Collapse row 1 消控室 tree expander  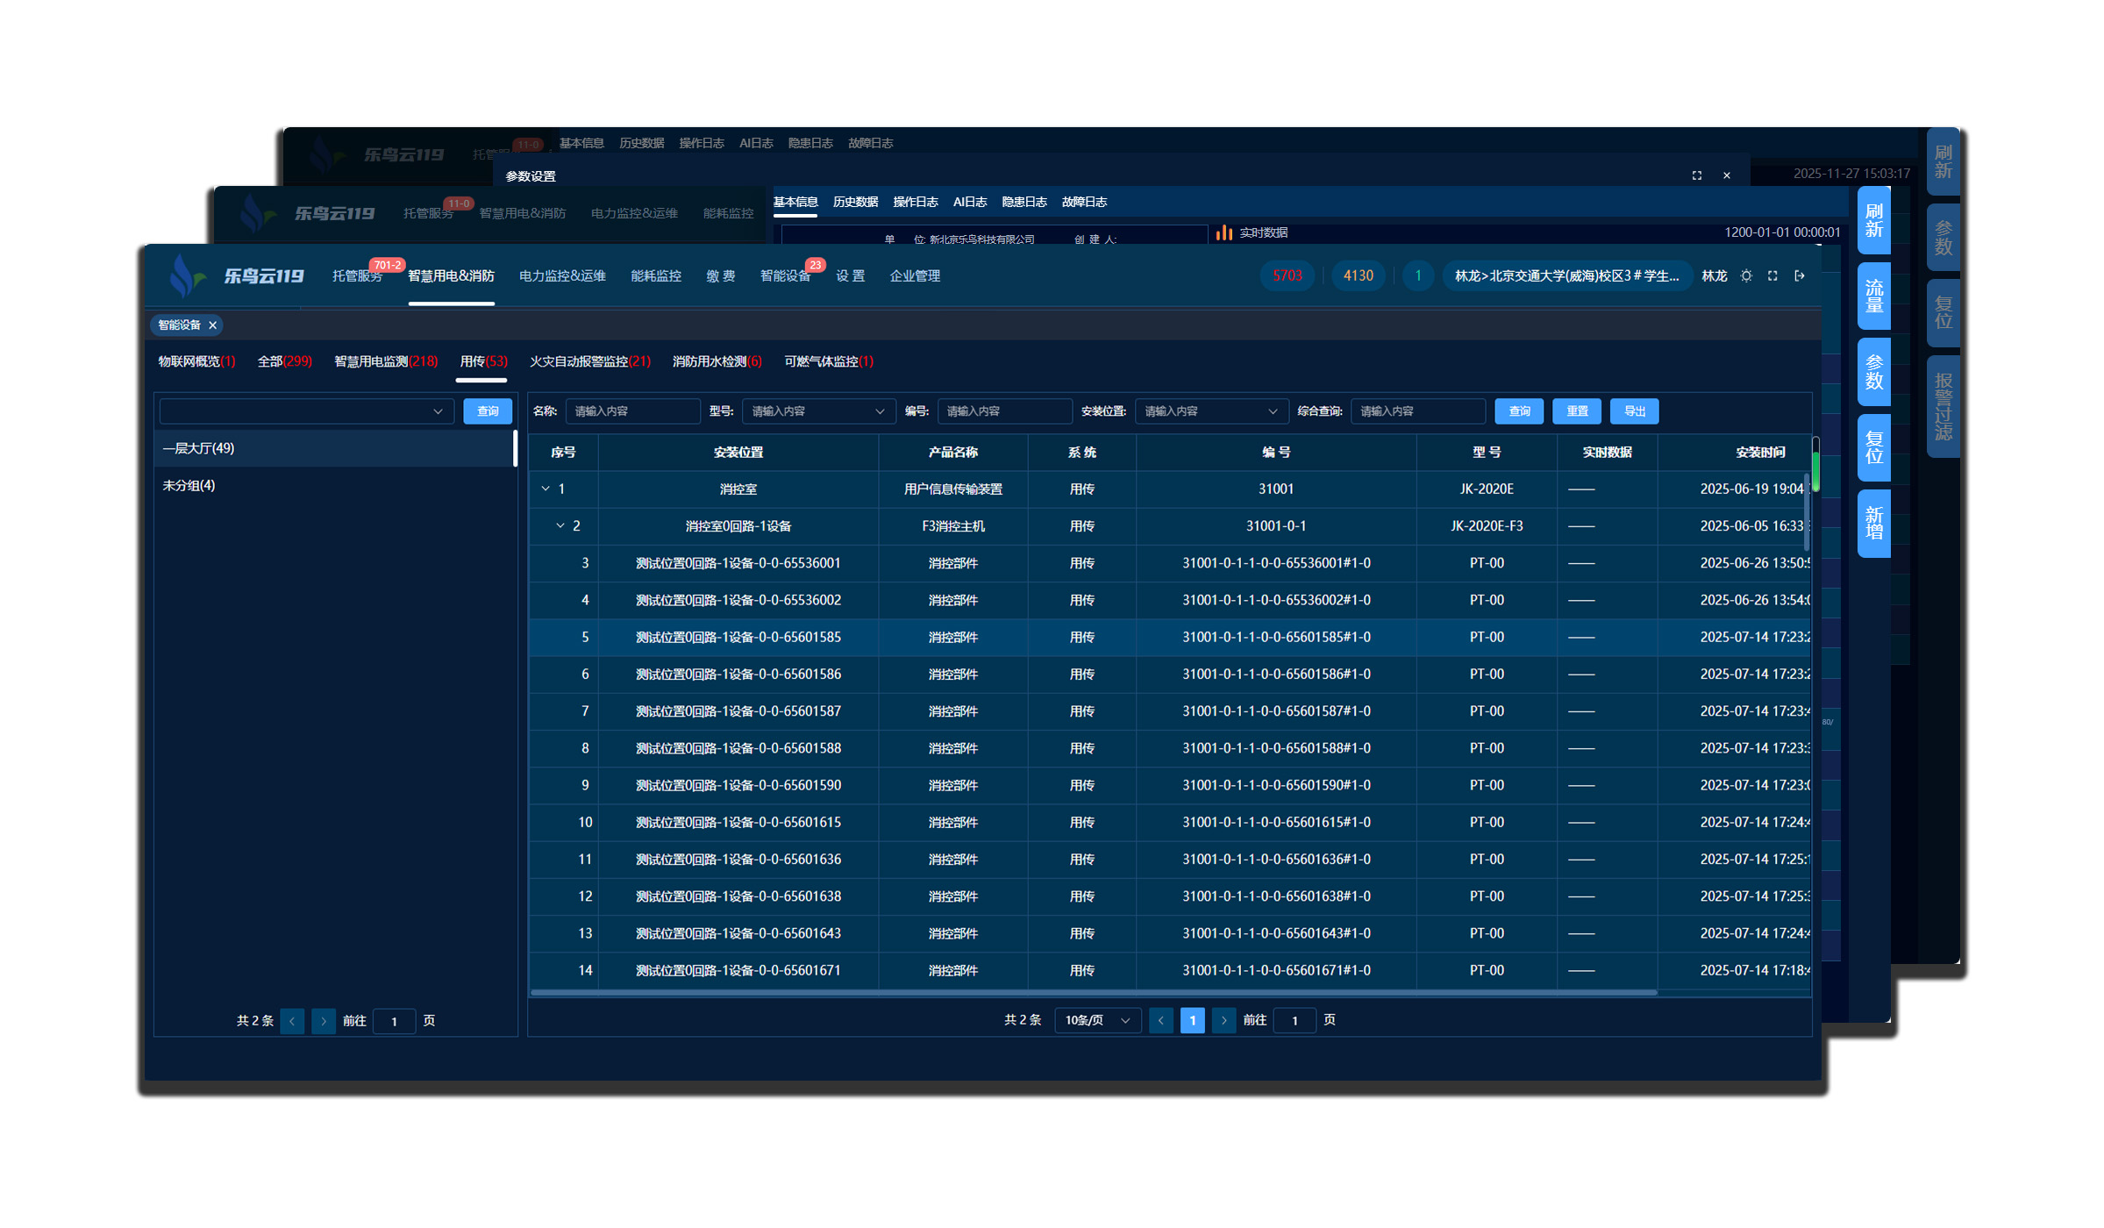(x=546, y=489)
